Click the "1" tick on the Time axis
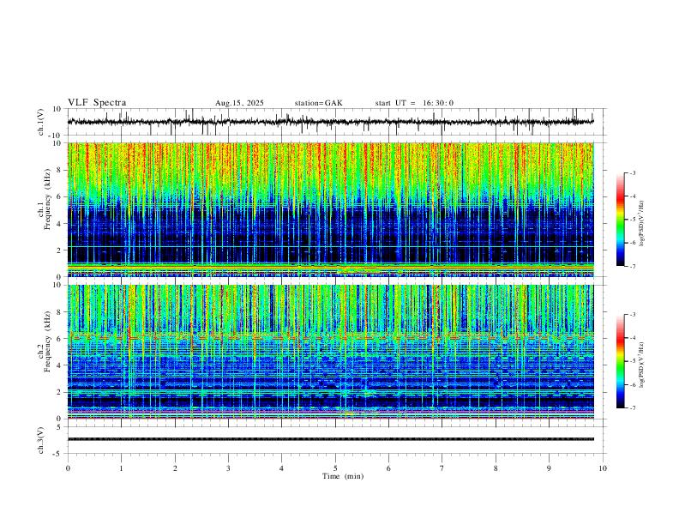The image size is (679, 525). [121, 468]
